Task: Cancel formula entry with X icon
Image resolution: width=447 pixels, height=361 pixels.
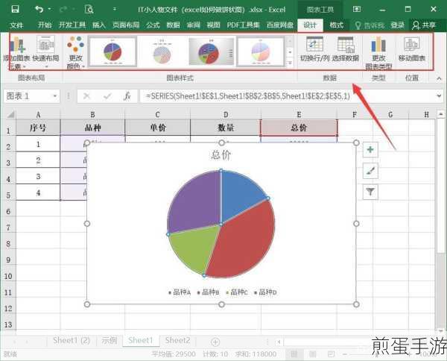Action: coord(86,96)
